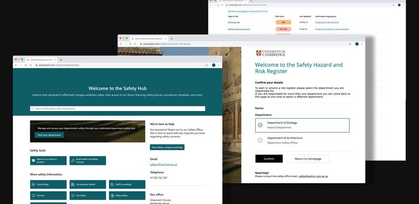419x204 pixels.
Task: Open the Security tile
Action: (x=48, y=195)
